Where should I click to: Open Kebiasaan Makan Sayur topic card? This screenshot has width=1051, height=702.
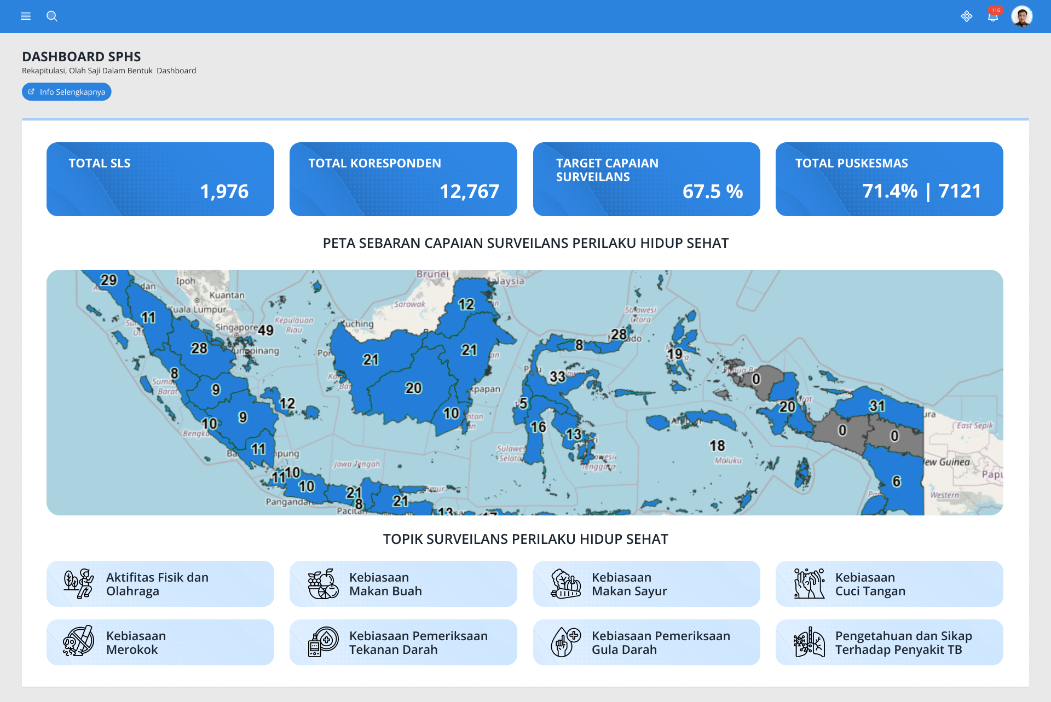646,584
